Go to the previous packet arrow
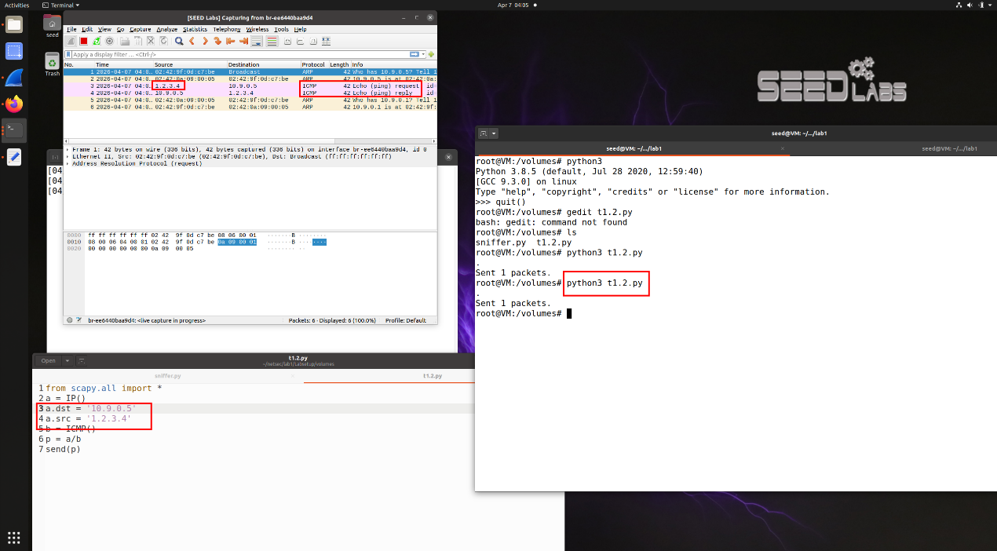 [x=192, y=41]
